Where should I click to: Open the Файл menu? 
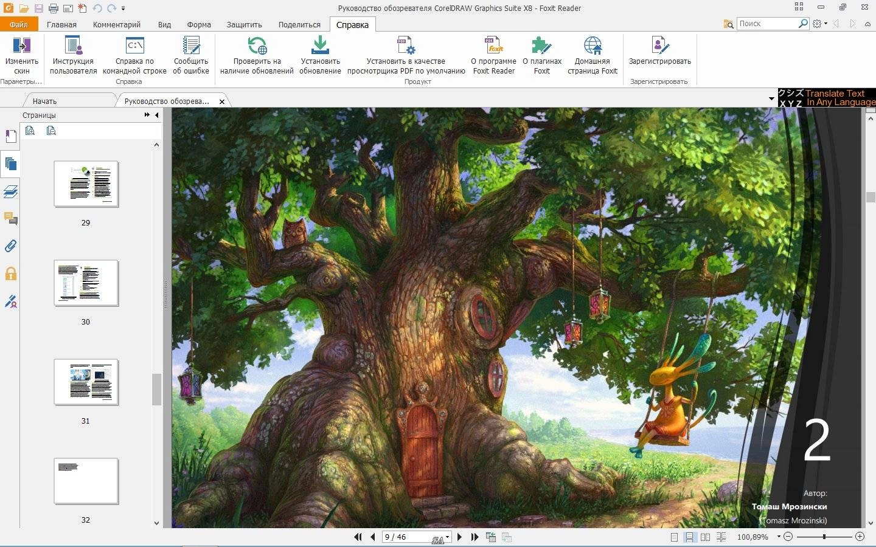(x=19, y=24)
